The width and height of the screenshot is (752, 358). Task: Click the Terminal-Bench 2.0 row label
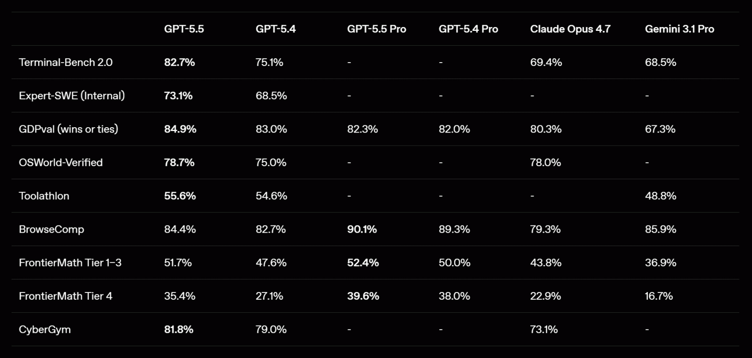click(x=66, y=62)
